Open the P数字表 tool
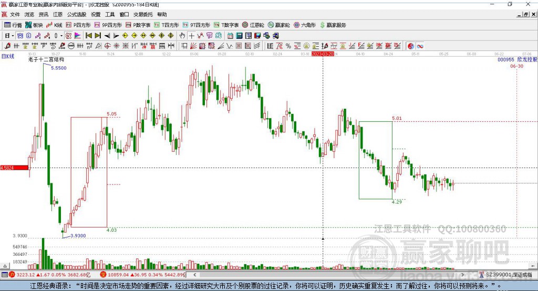 (138, 25)
